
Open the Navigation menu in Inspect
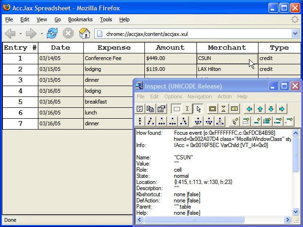[199, 96]
